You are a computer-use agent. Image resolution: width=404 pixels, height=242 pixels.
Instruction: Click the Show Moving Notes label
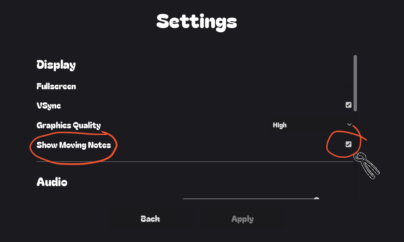(73, 145)
